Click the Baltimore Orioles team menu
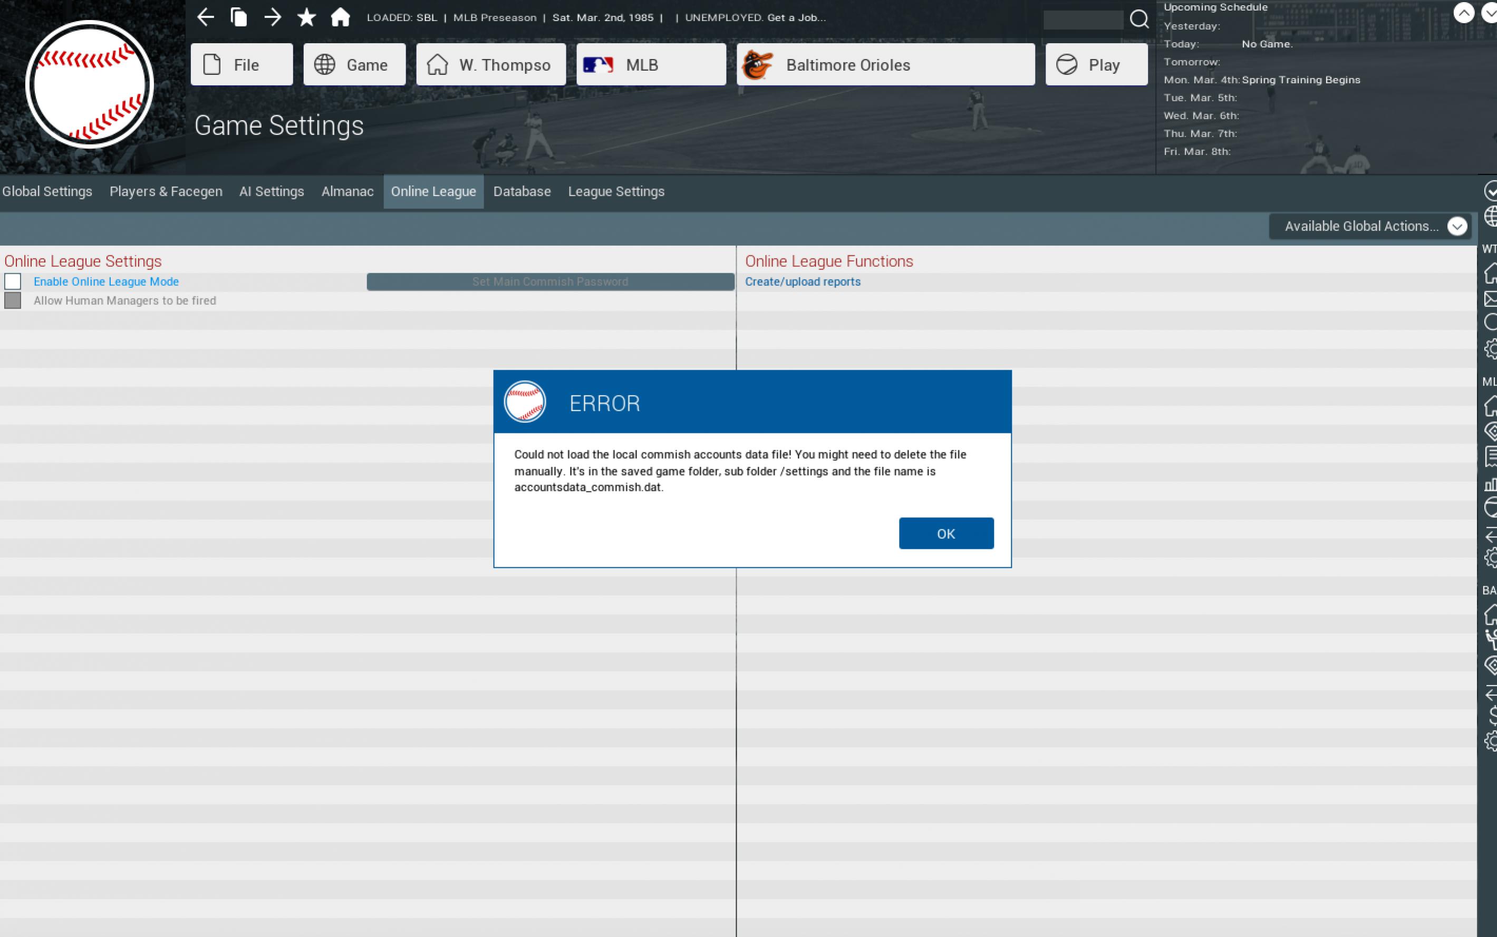 pyautogui.click(x=885, y=64)
